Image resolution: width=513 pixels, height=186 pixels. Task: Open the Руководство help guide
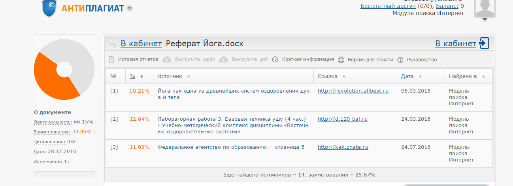coord(400,60)
